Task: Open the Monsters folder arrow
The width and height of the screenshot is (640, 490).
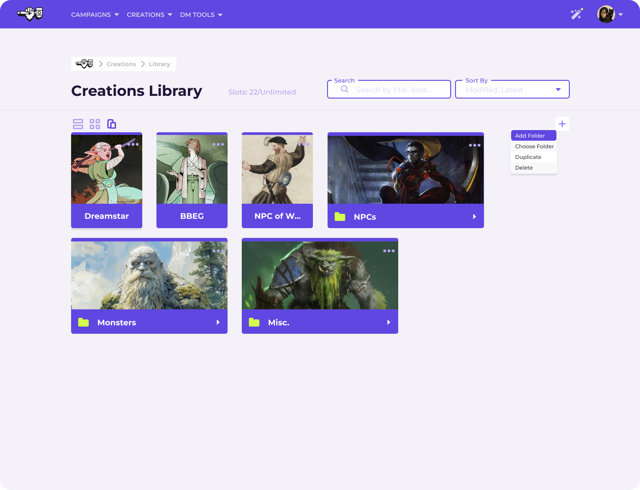Action: (218, 322)
